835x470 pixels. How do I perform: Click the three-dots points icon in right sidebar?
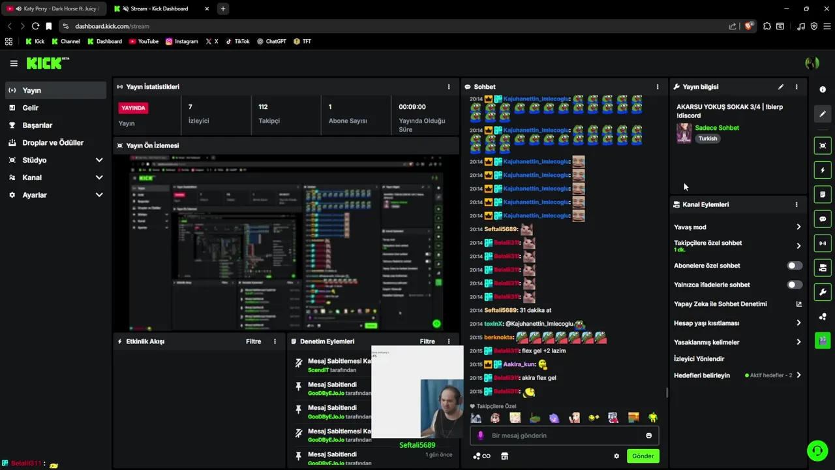coord(823,317)
